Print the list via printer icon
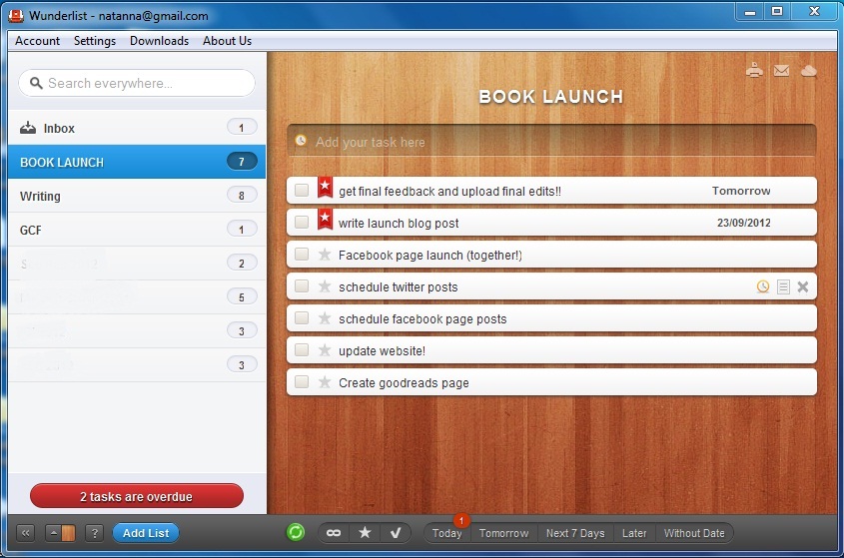Screen dimensions: 844x558 pos(754,71)
